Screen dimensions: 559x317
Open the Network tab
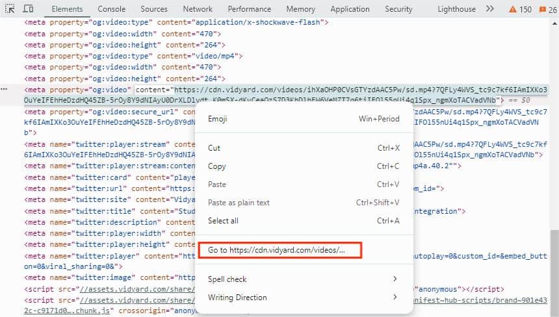pyautogui.click(x=198, y=9)
